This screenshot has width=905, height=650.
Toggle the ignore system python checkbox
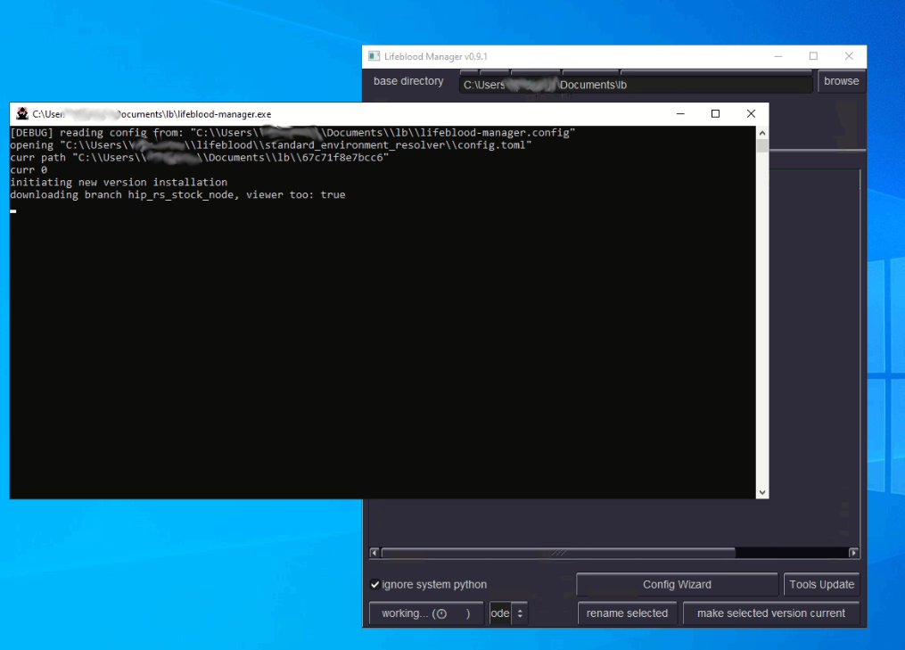375,585
